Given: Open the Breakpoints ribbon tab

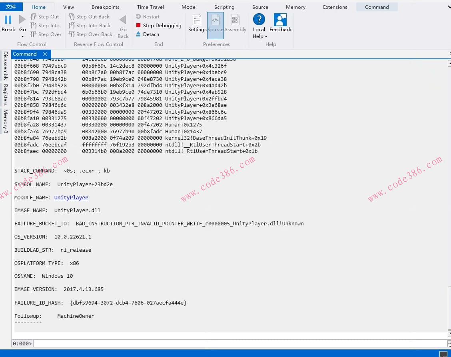Looking at the screenshot, I should [x=105, y=7].
